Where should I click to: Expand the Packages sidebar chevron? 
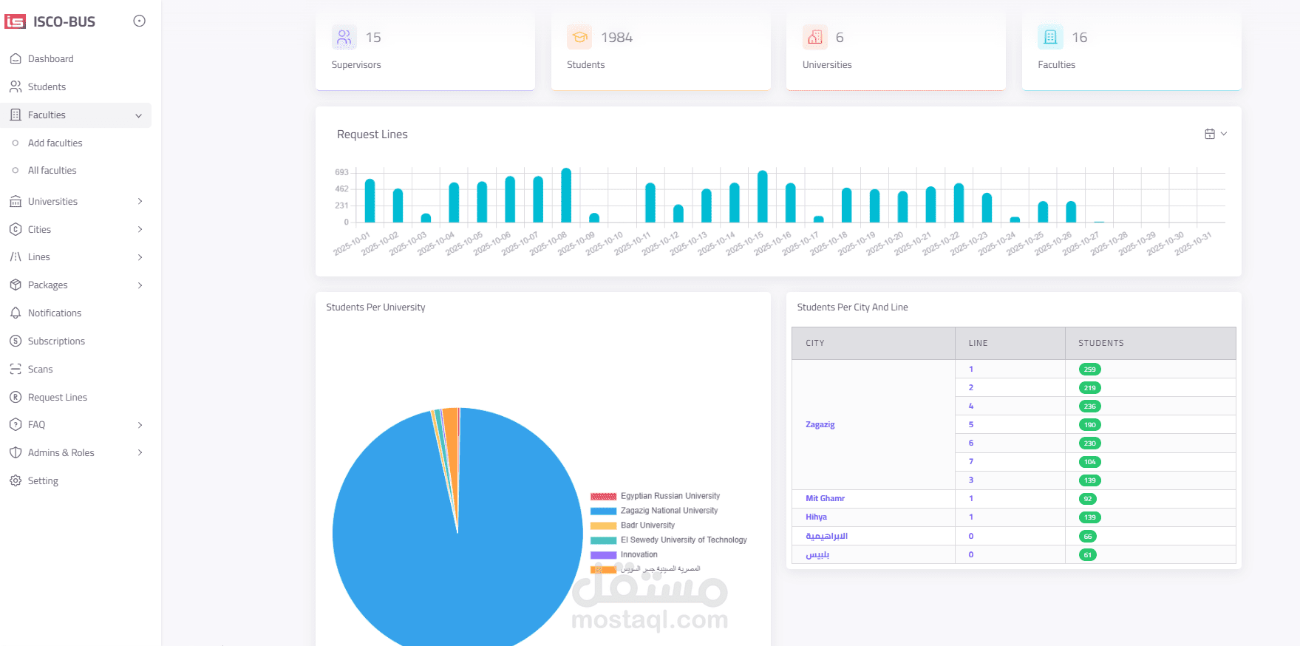point(140,285)
